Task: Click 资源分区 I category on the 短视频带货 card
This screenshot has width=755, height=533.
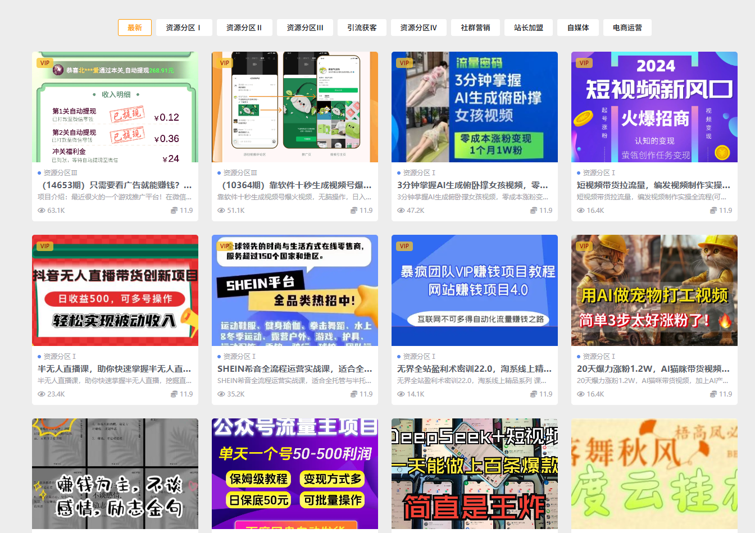Action: tap(599, 173)
